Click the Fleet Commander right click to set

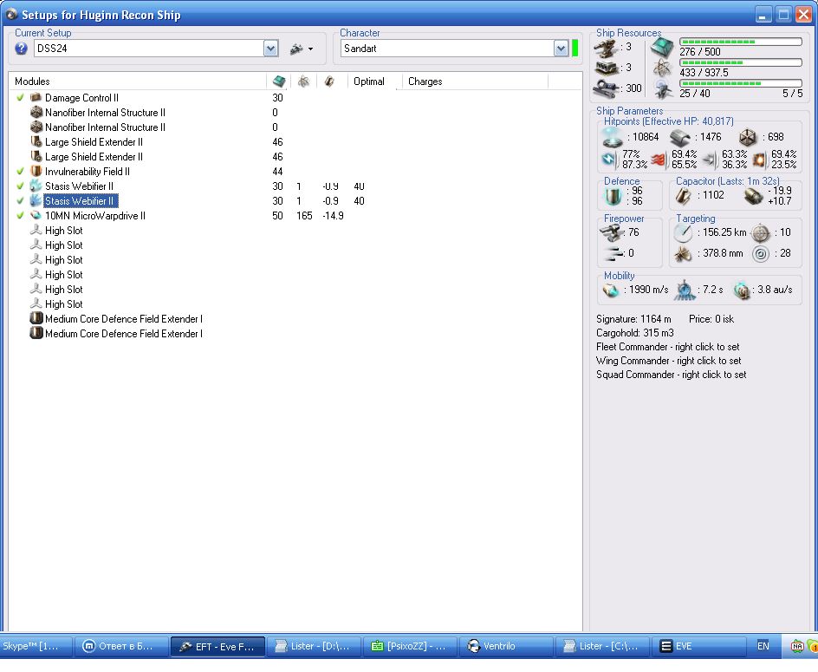coord(668,347)
